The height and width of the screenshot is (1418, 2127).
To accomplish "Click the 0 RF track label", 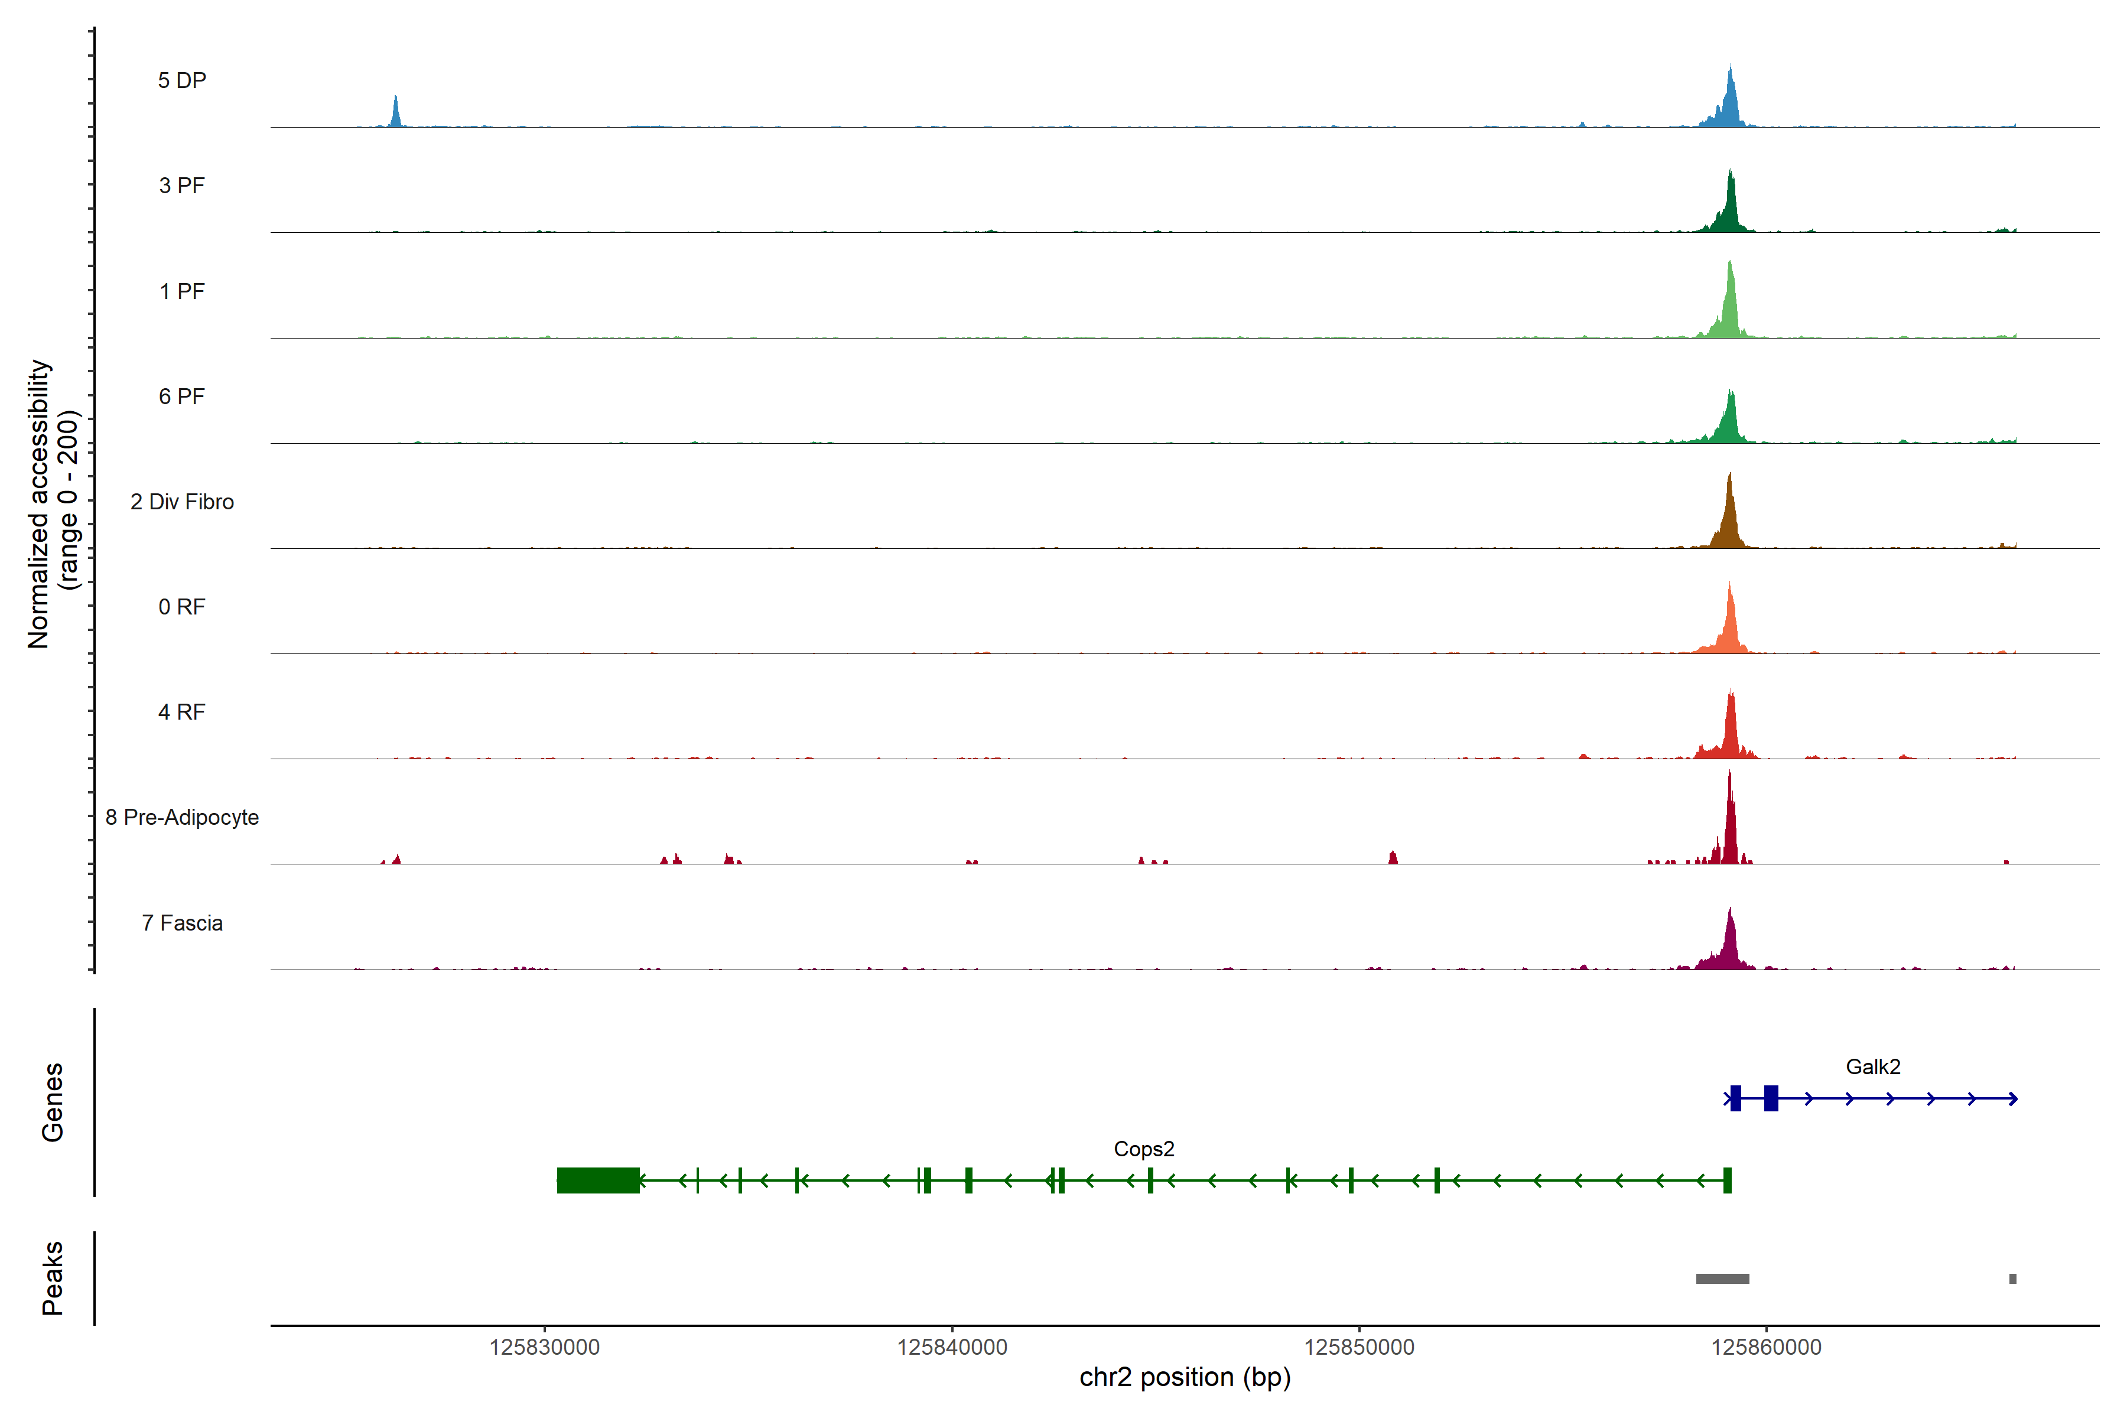I will point(182,607).
